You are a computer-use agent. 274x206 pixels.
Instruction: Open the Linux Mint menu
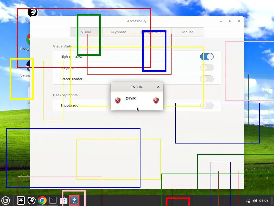tap(6, 200)
